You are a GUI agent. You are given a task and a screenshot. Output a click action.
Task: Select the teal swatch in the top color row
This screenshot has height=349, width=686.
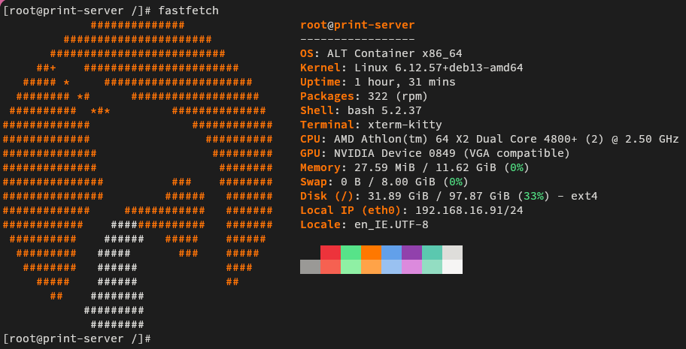[x=432, y=253]
